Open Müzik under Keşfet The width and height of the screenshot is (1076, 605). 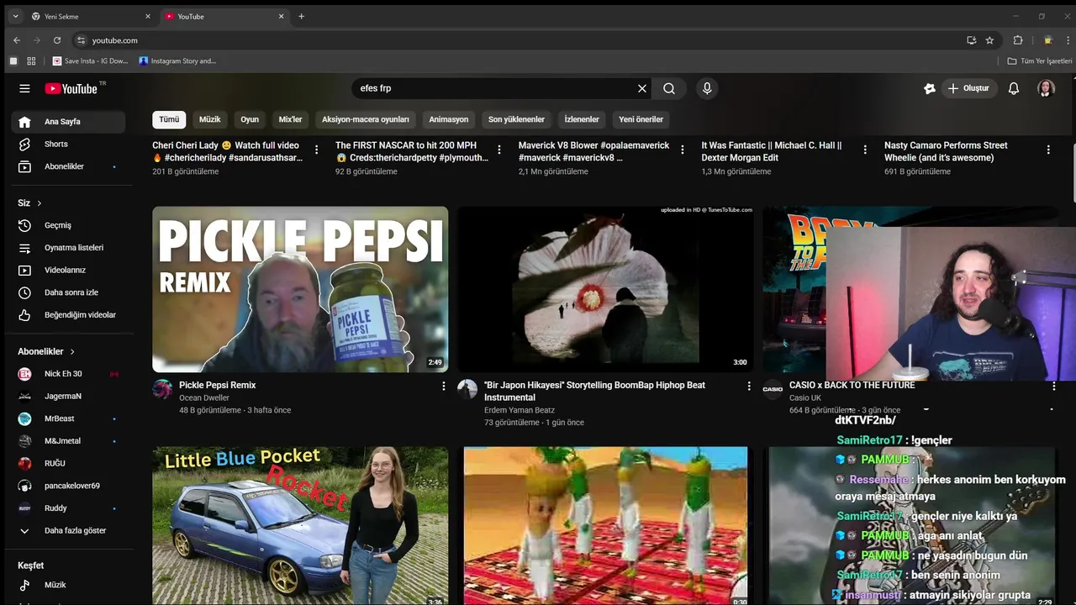(68, 585)
